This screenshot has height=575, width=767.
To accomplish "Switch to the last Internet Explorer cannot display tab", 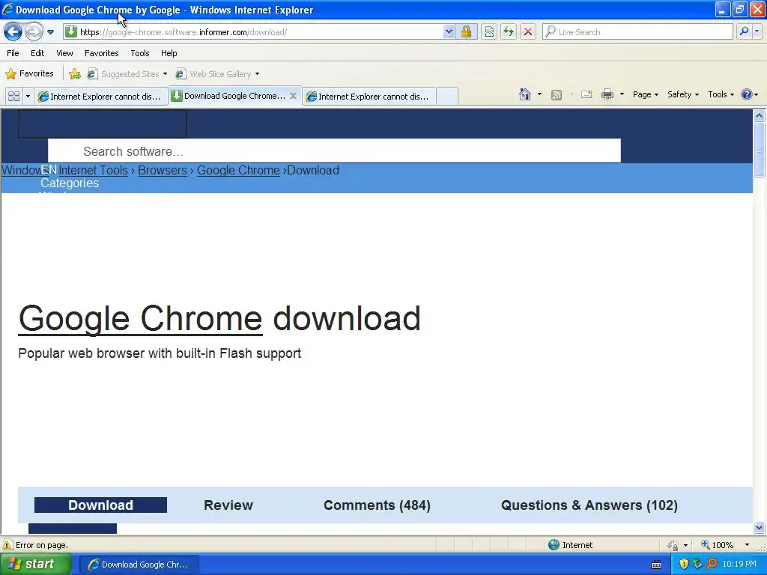I will coord(369,97).
